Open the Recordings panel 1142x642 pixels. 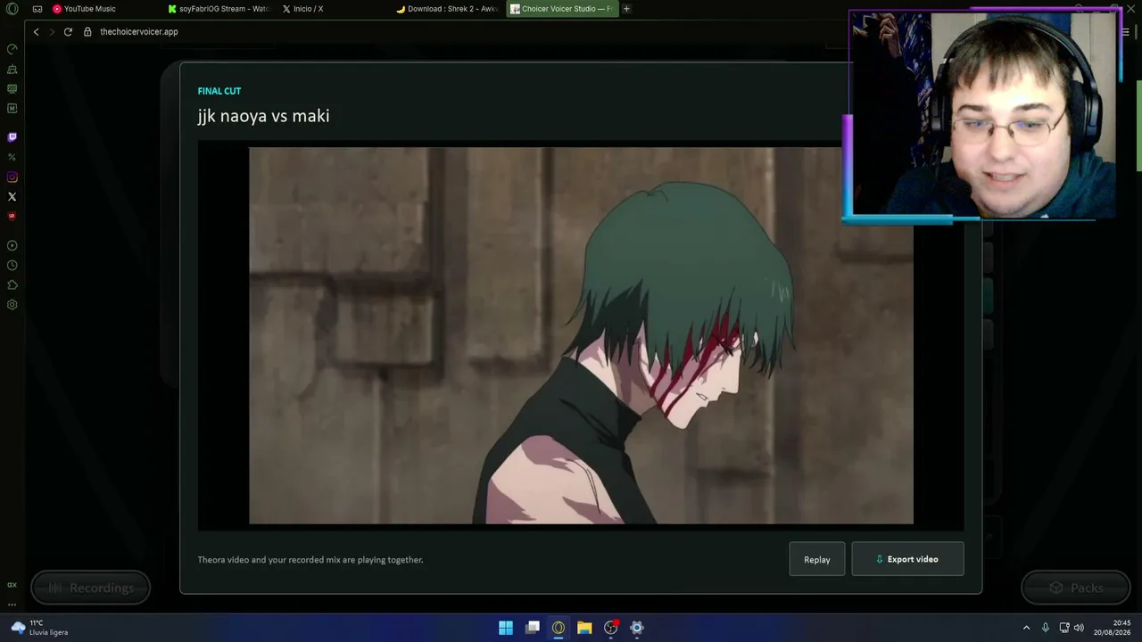[x=91, y=588]
